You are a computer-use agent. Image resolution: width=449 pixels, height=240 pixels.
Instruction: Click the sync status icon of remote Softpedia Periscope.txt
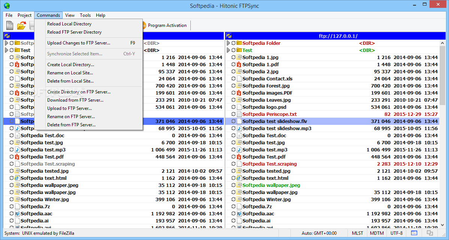(x=233, y=114)
